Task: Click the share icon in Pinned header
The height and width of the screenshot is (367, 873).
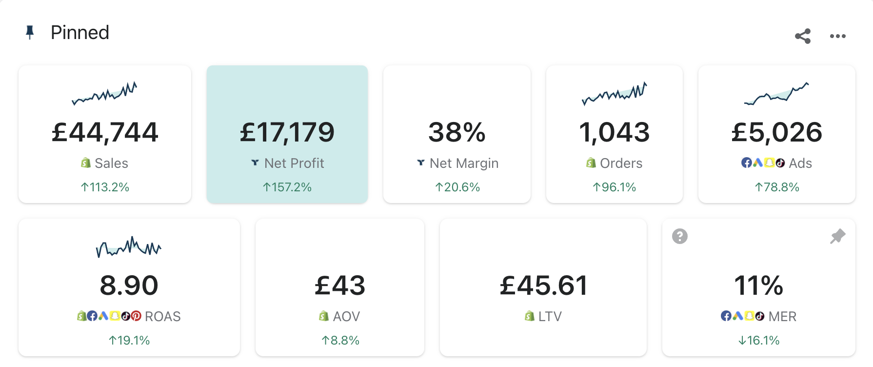Action: [x=803, y=36]
